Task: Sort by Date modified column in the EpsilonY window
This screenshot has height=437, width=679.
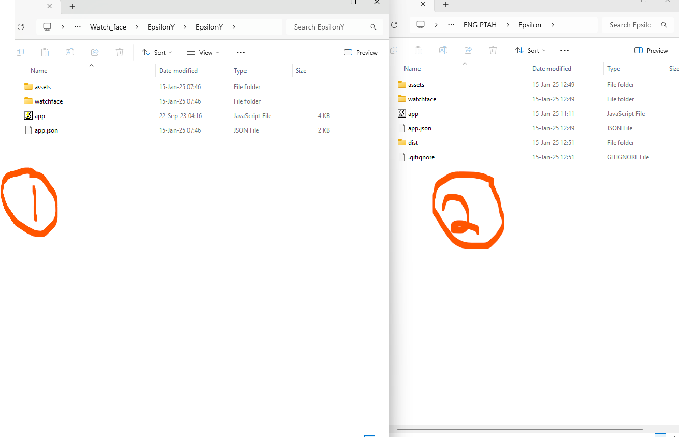Action: point(193,71)
